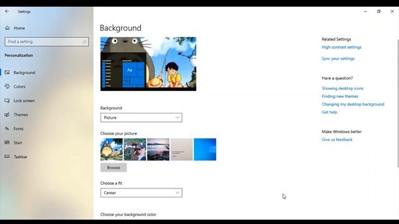The image size is (399, 224).
Task: Click the Lock screen icon
Action: [x=7, y=101]
